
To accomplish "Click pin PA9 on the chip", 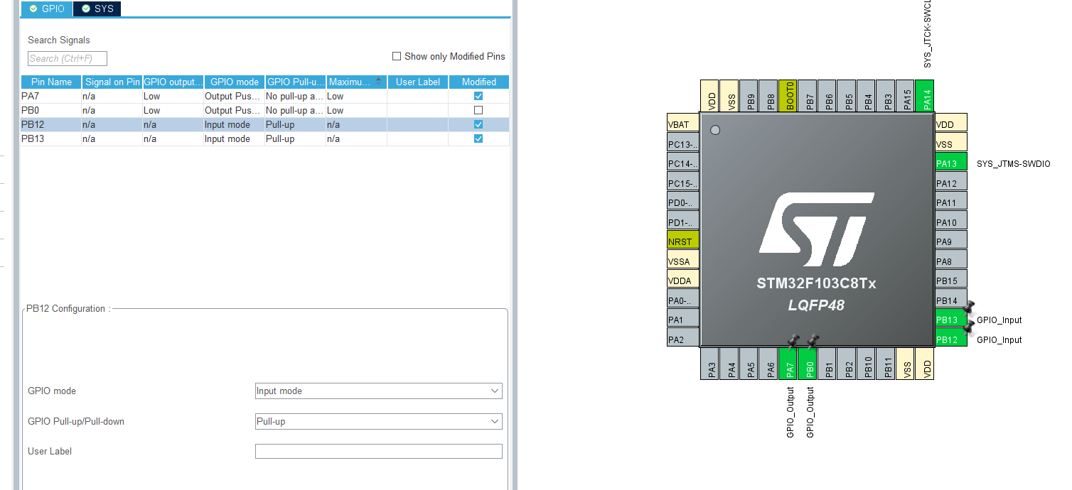I will pyautogui.click(x=951, y=241).
